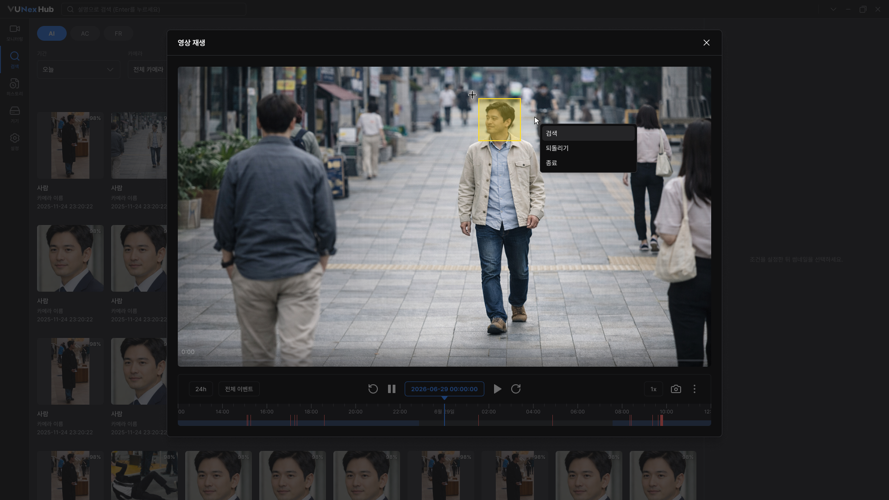The image size is (889, 500).
Task: Click the 14:00 timeline label
Action: coord(222,412)
